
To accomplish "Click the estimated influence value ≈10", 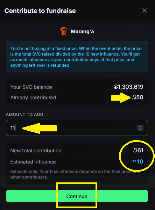I will (x=138, y=161).
